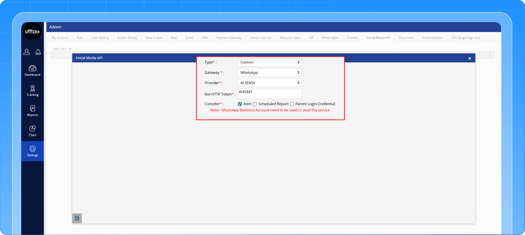Switch to the Payment Gateway tab
The width and height of the screenshot is (525, 235).
[x=229, y=38]
